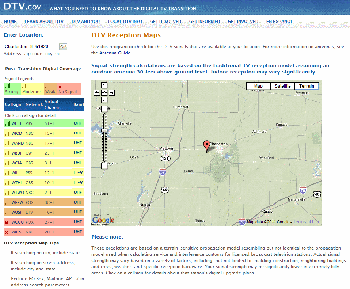Open WFXW callsign details
The image size is (350, 289).
[x=18, y=202]
